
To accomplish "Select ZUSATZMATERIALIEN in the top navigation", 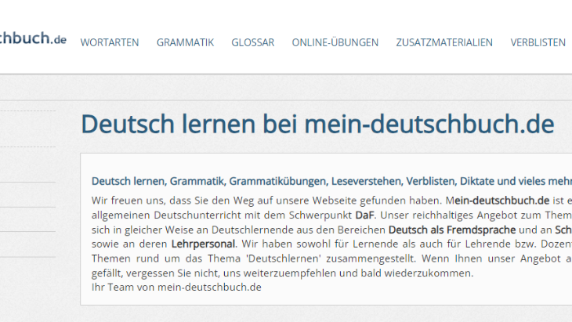I will tap(444, 42).
